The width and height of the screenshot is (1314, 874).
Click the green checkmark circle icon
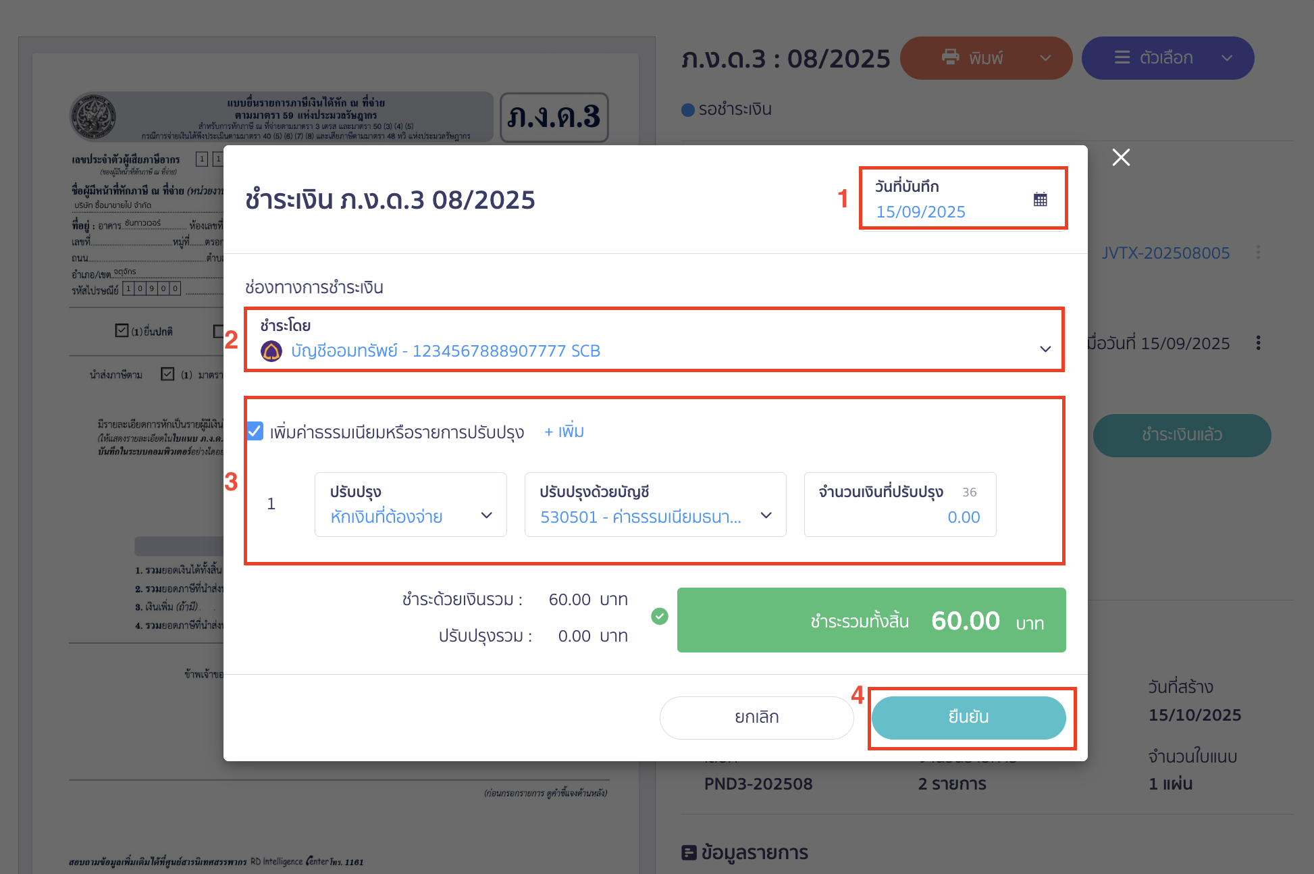tap(660, 616)
